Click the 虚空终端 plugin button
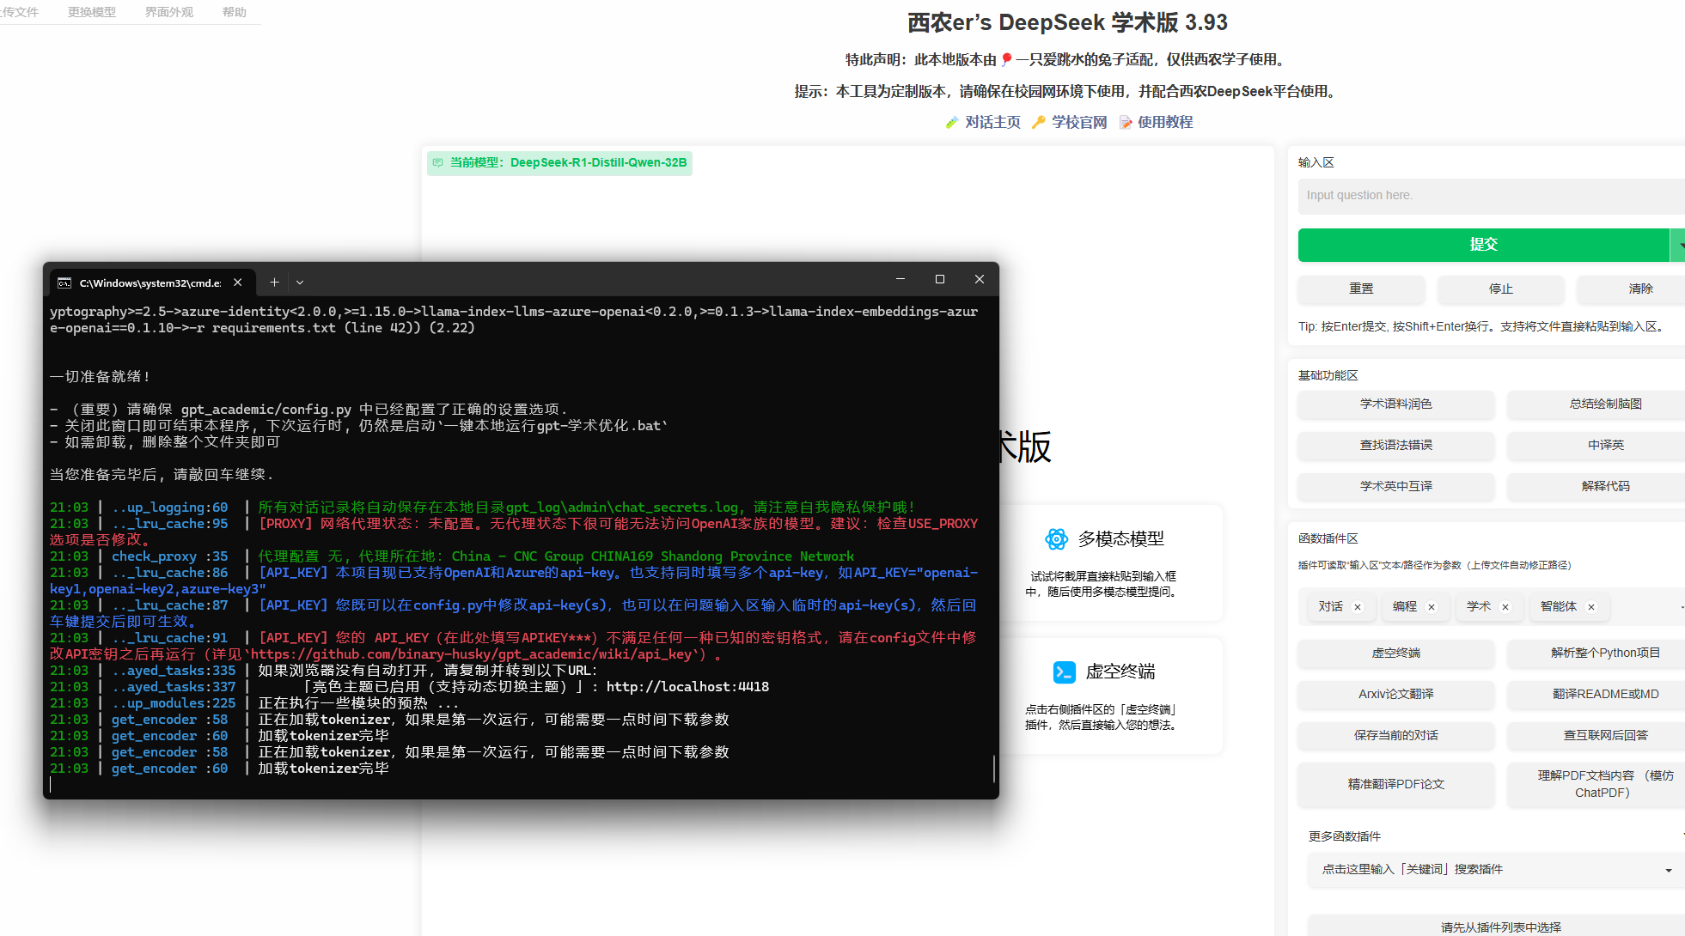Screen dimensions: 1685x936 click(x=1396, y=653)
